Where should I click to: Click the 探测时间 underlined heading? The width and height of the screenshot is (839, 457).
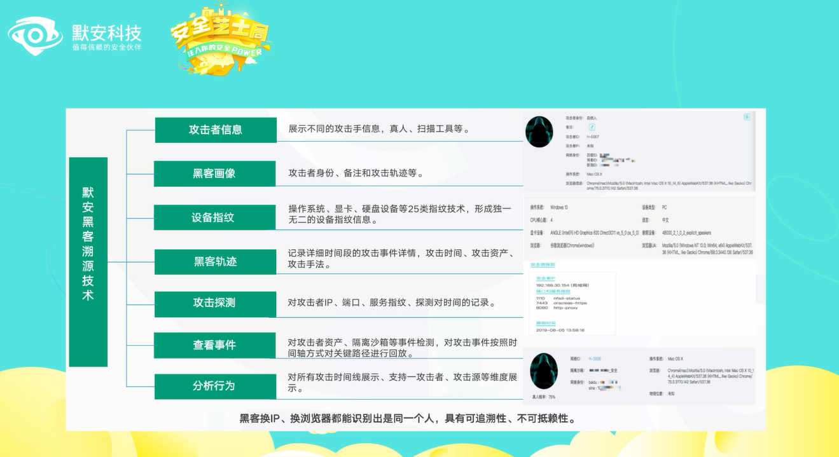tap(547, 324)
